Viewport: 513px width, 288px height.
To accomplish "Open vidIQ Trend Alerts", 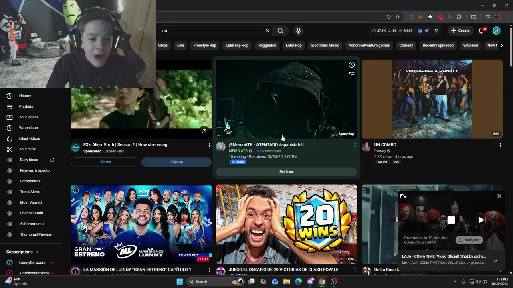I will tap(31, 192).
